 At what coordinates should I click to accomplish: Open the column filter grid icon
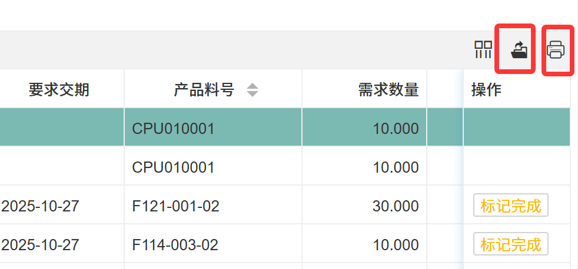click(x=483, y=50)
